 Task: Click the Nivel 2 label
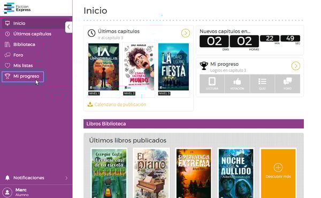pos(129,93)
